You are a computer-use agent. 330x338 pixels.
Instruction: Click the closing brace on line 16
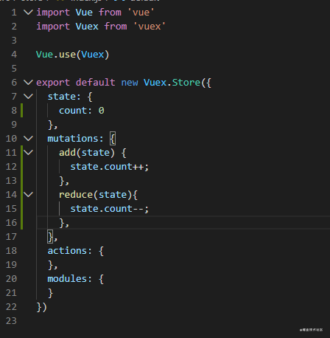(62, 223)
